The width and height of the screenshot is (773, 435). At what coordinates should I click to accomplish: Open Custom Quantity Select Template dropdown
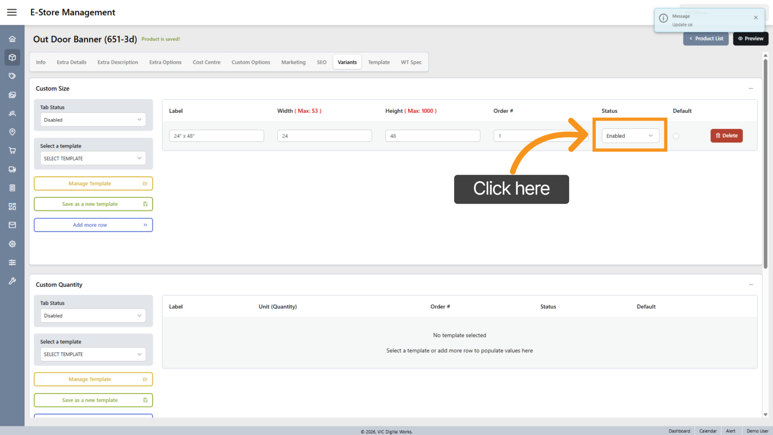[93, 354]
